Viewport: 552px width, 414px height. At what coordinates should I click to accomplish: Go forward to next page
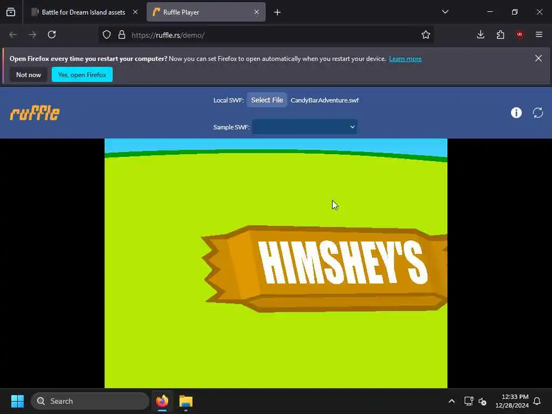point(32,35)
